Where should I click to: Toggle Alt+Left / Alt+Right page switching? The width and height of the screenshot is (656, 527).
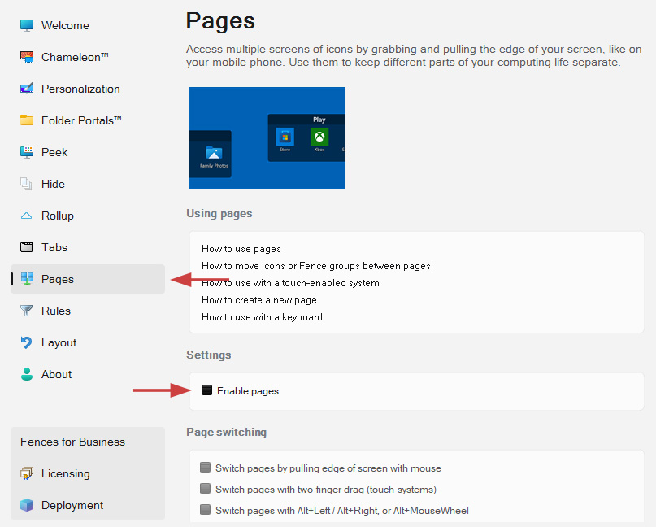(205, 511)
